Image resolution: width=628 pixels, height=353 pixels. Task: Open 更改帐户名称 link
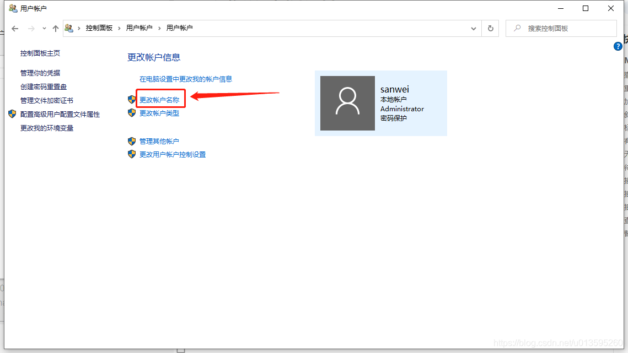tap(159, 100)
